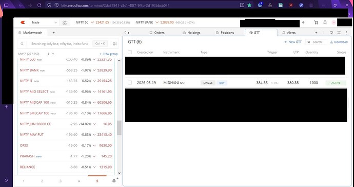This screenshot has height=187, width=354.
Task: Focus the instrument search field
Action: click(60, 44)
